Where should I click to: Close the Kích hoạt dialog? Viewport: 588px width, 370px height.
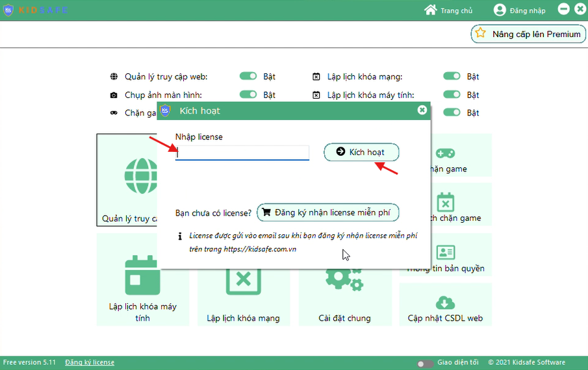(x=422, y=110)
